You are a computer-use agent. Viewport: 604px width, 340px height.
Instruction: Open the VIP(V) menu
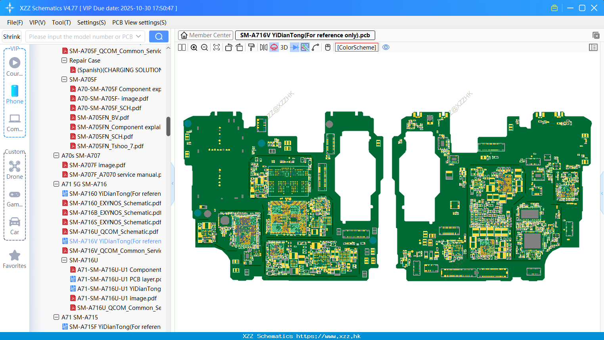coord(37,23)
